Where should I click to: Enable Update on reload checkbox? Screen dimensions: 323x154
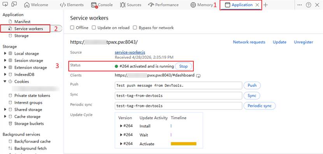(94, 28)
